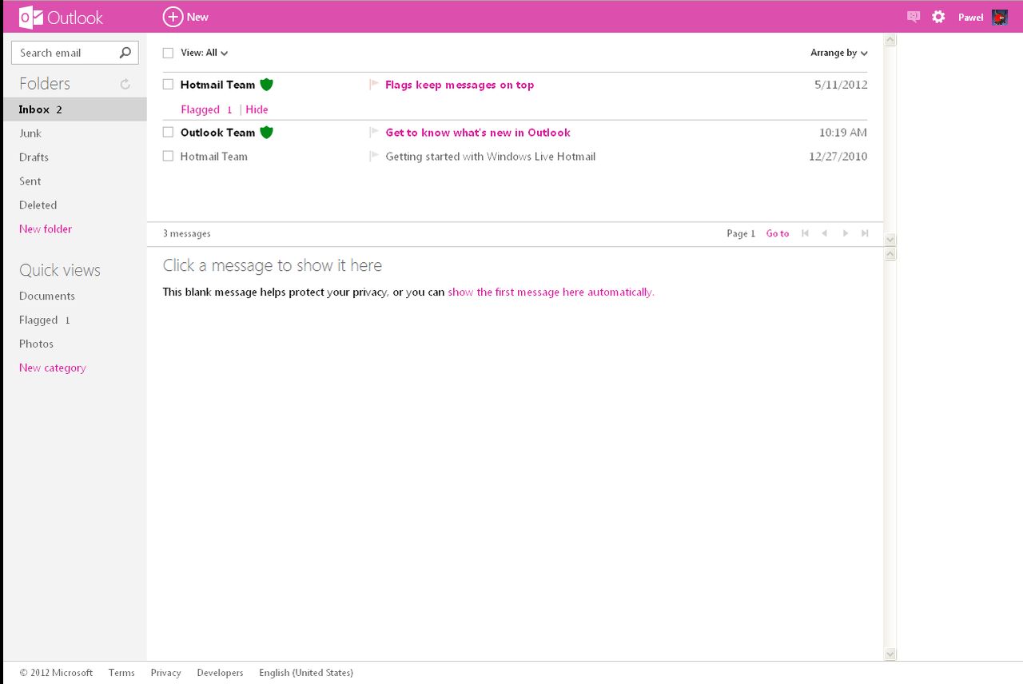
Task: Open the Developers footer link
Action: pos(220,673)
